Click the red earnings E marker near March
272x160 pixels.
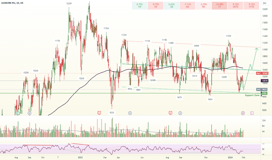(99, 113)
